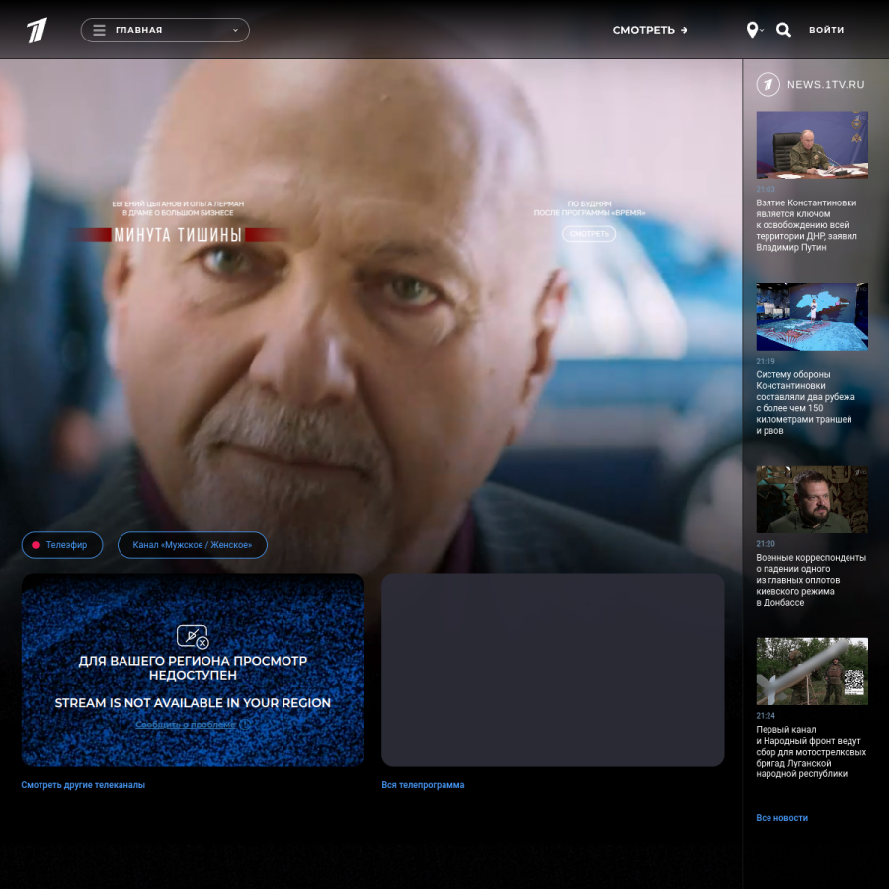889x889 pixels.
Task: Read 'Взятие Константиновки является ключом' article
Action: click(806, 225)
